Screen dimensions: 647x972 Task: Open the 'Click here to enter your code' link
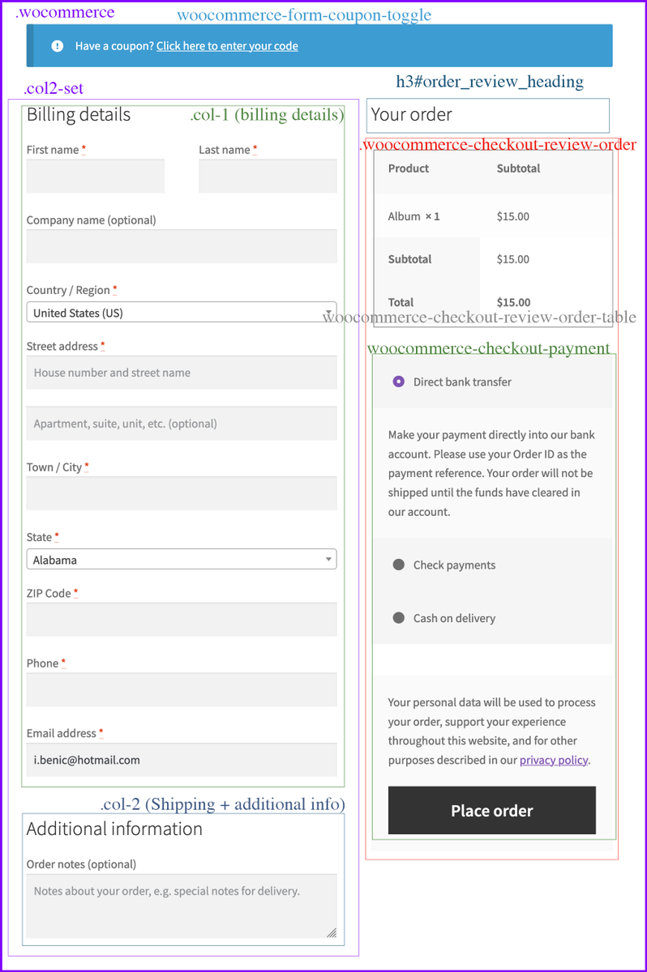tap(227, 46)
